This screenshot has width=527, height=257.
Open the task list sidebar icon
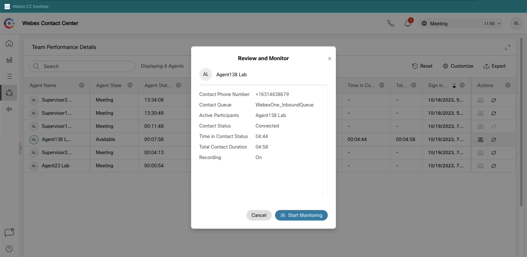pyautogui.click(x=9, y=76)
